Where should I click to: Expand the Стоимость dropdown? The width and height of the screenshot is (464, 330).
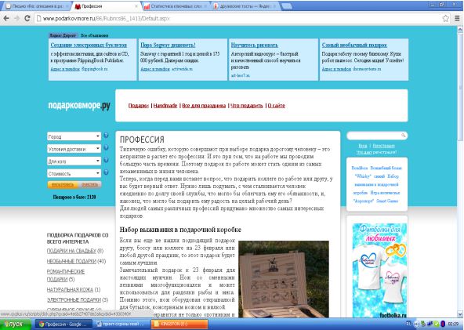click(x=74, y=173)
